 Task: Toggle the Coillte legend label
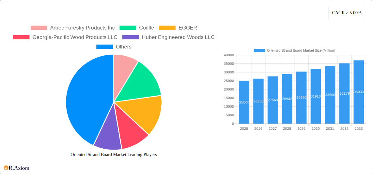(x=147, y=28)
